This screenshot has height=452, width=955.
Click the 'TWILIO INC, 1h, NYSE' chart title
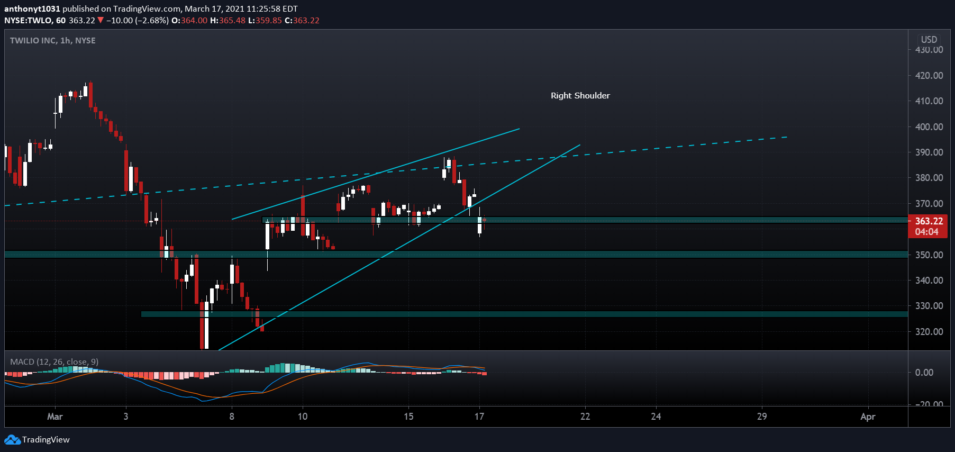point(53,41)
